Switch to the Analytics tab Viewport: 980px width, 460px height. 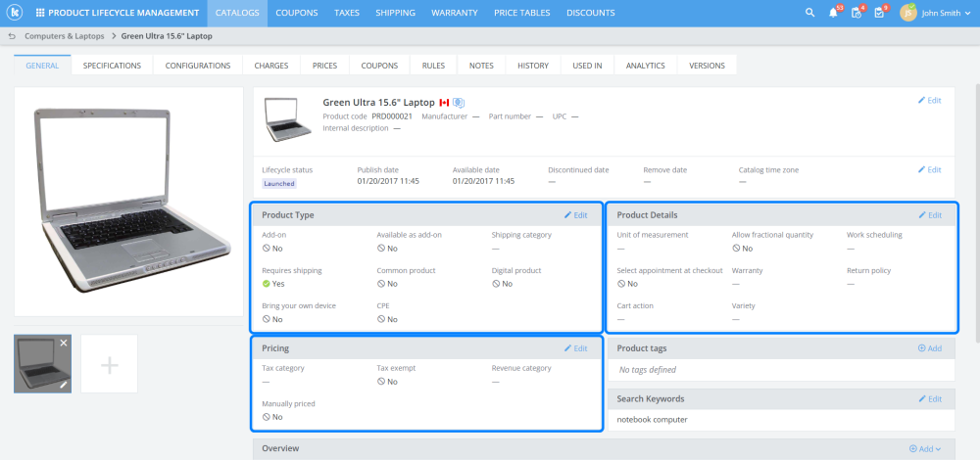coord(646,65)
